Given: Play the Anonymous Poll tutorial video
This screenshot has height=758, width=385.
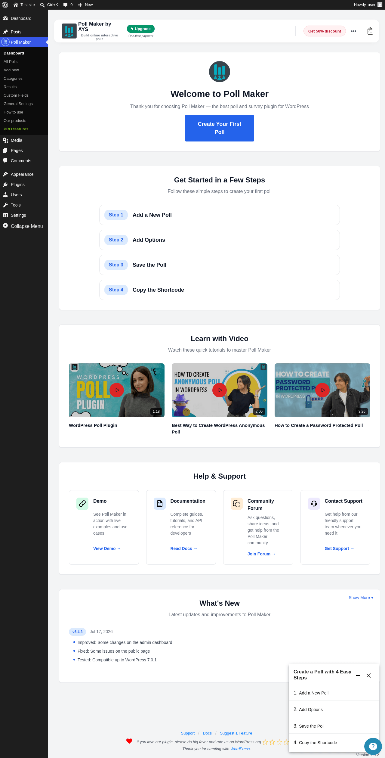Looking at the screenshot, I should 220,390.
